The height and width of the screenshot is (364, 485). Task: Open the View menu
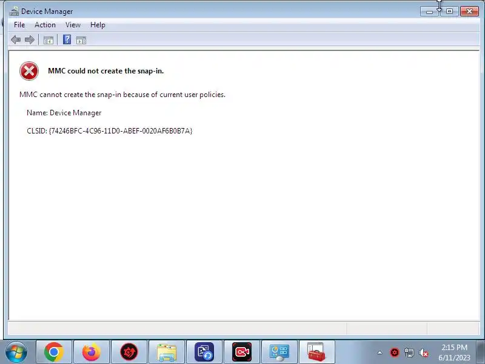point(73,25)
